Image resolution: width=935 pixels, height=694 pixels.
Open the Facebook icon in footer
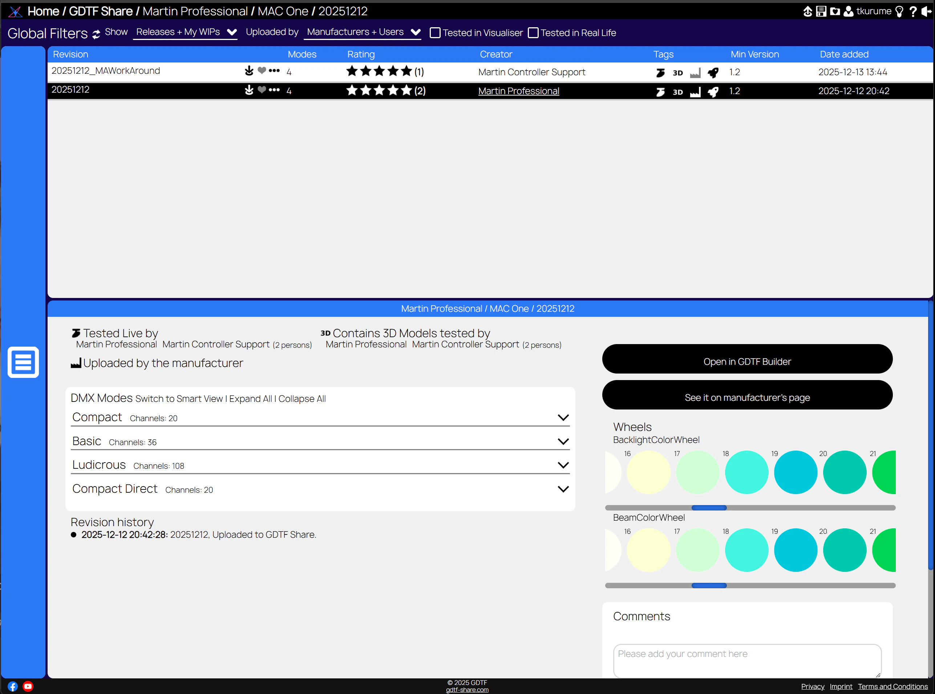coord(13,686)
